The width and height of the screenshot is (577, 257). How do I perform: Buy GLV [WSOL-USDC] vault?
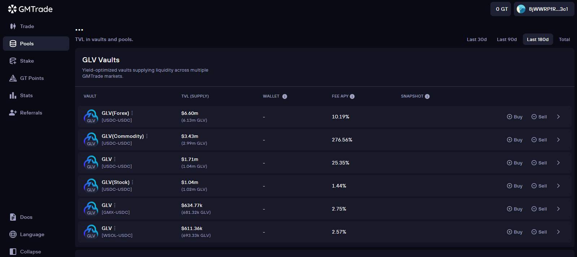click(515, 232)
